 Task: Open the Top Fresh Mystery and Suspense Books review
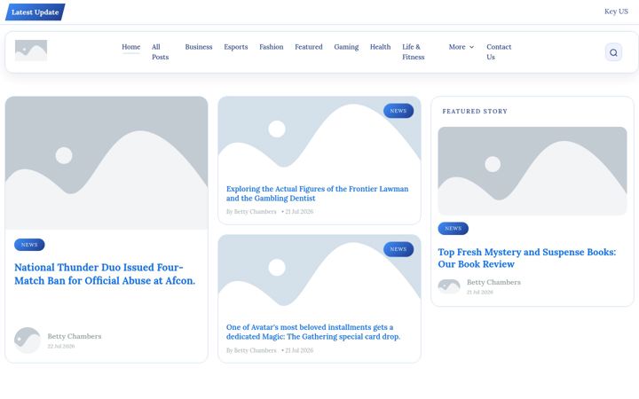coord(527,258)
